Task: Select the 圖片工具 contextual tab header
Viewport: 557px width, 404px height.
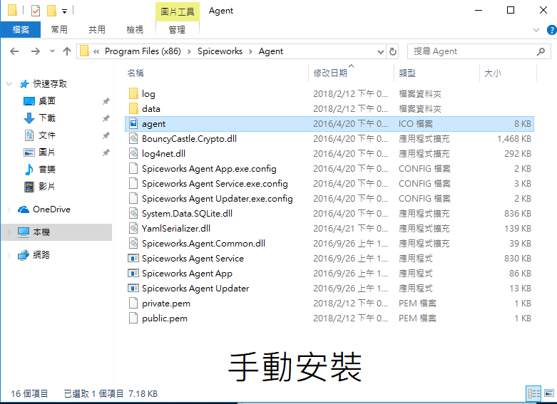Action: 178,11
